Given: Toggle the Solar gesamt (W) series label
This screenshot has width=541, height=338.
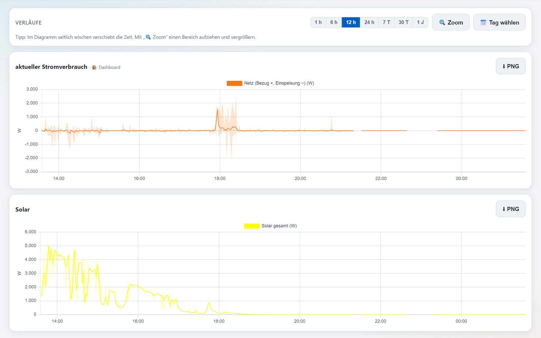Looking at the screenshot, I should (279, 226).
